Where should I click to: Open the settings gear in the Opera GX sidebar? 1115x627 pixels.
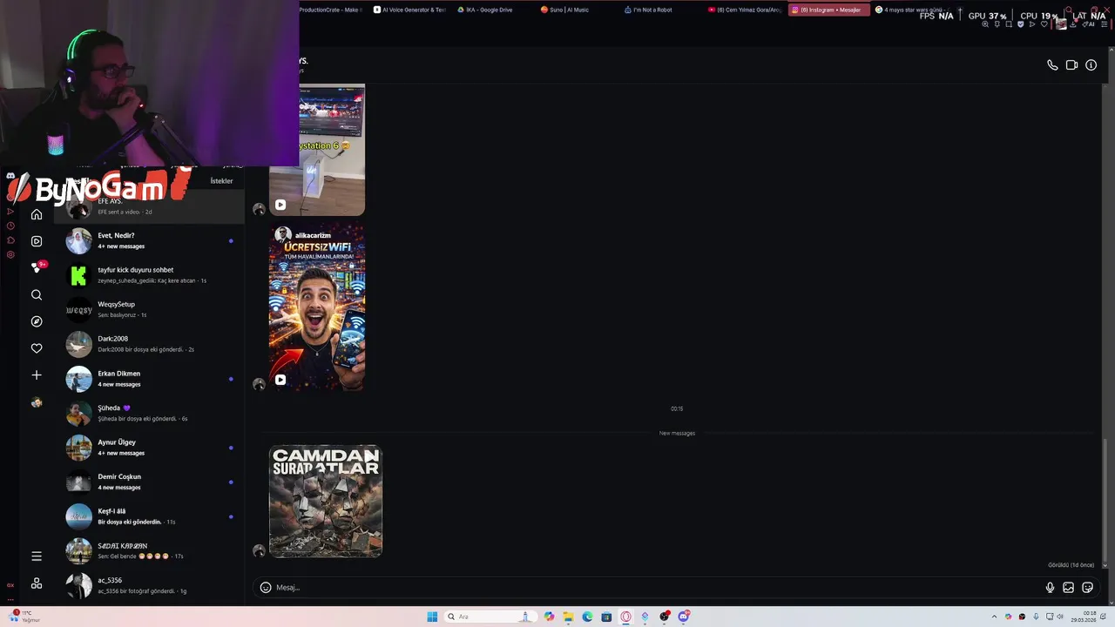[x=10, y=255]
